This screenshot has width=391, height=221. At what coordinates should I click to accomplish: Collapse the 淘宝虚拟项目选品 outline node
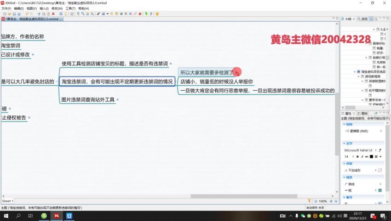355,72
